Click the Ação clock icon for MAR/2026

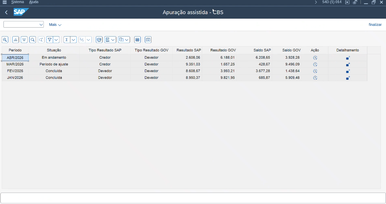point(315,64)
